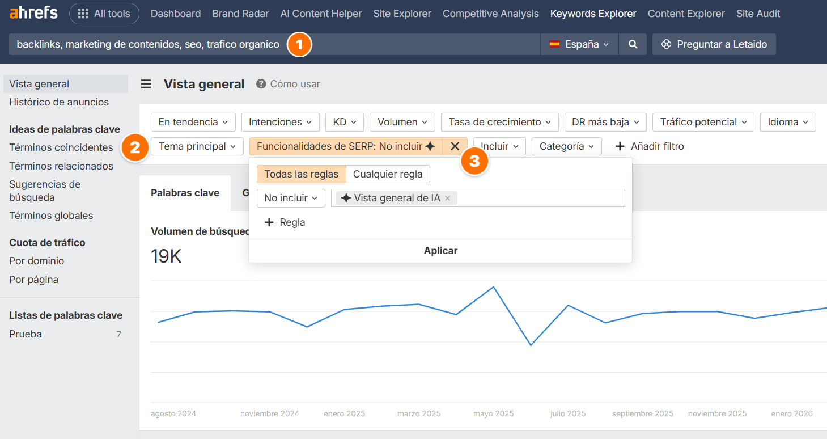Expand the En tendencia filter

(x=193, y=122)
